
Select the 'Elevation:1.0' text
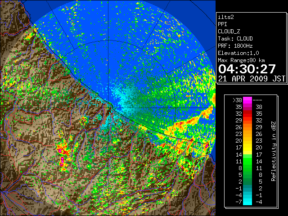pos(238,53)
